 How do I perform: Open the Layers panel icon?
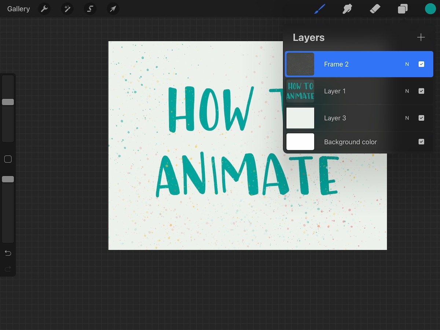click(x=402, y=9)
